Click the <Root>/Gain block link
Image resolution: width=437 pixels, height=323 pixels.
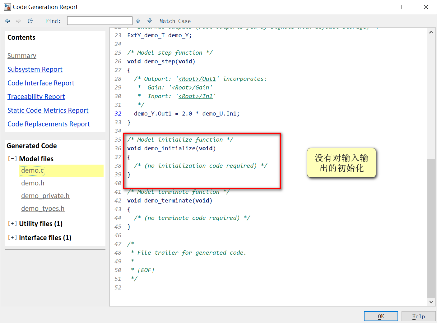190,88
